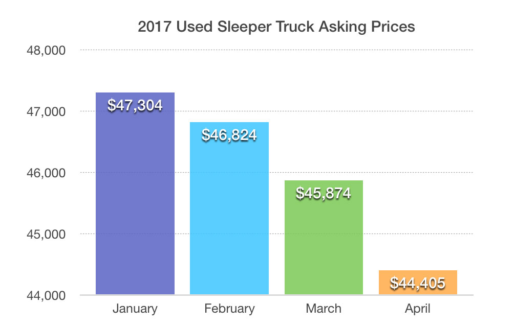This screenshot has height=327, width=515.
Task: Select the April category label
Action: pos(418,309)
